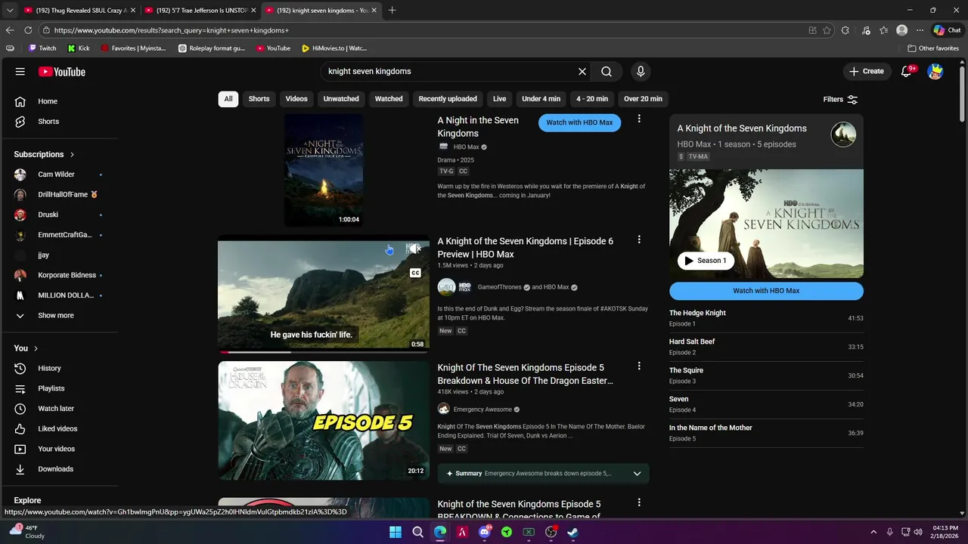The width and height of the screenshot is (968, 544).
Task: Open the Discord taskbar icon
Action: click(484, 532)
